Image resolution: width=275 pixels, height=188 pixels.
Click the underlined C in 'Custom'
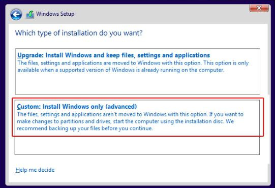coord(19,107)
